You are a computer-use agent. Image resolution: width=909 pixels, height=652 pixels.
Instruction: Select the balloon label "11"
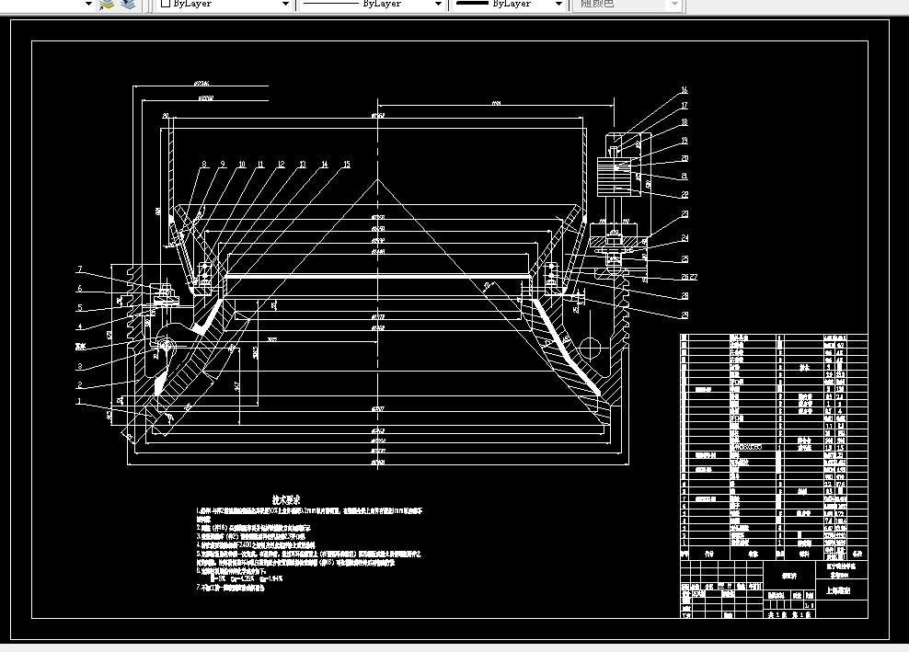tap(260, 165)
